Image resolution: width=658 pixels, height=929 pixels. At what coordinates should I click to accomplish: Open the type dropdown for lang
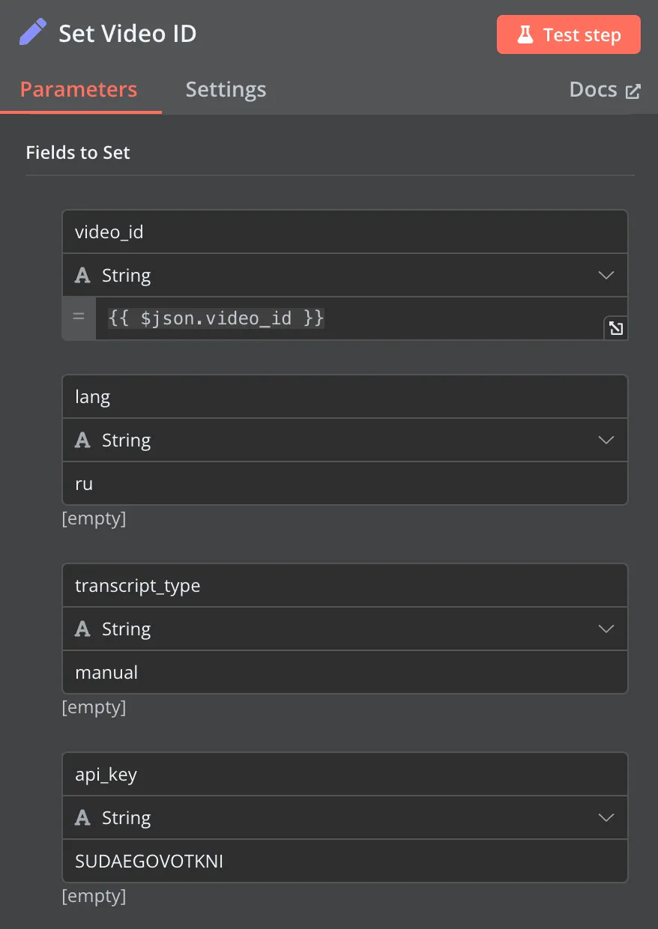pos(606,440)
